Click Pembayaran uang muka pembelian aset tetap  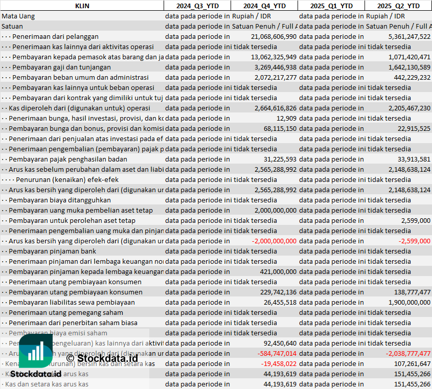pyautogui.click(x=80, y=210)
